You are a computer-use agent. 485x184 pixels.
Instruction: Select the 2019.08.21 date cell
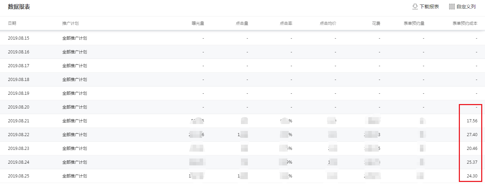[x=19, y=121]
